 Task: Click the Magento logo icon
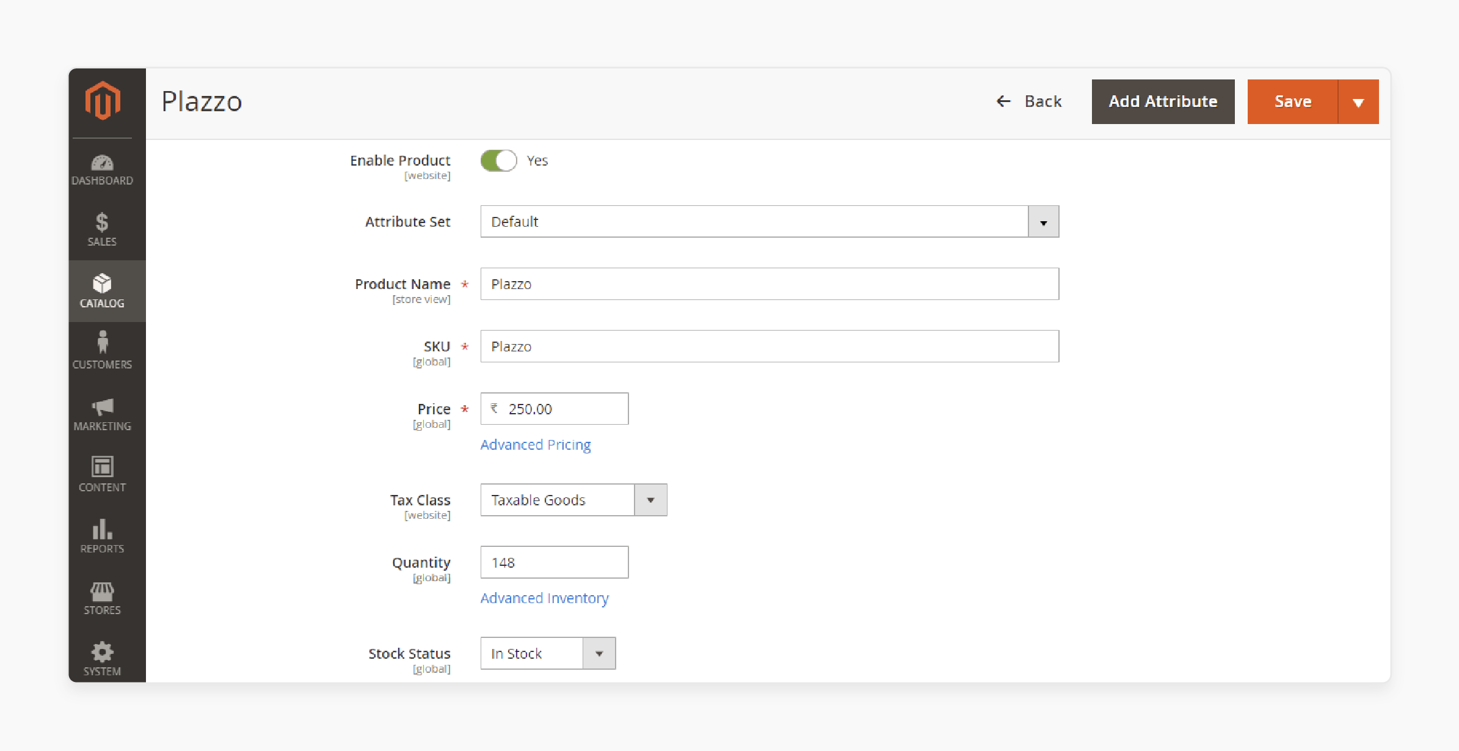(x=103, y=100)
